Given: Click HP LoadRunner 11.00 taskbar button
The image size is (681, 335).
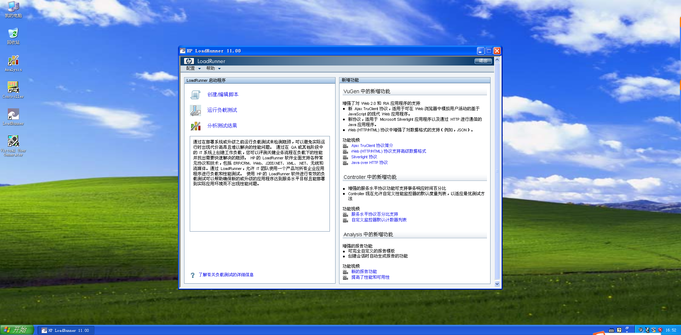Looking at the screenshot, I should coord(66,330).
